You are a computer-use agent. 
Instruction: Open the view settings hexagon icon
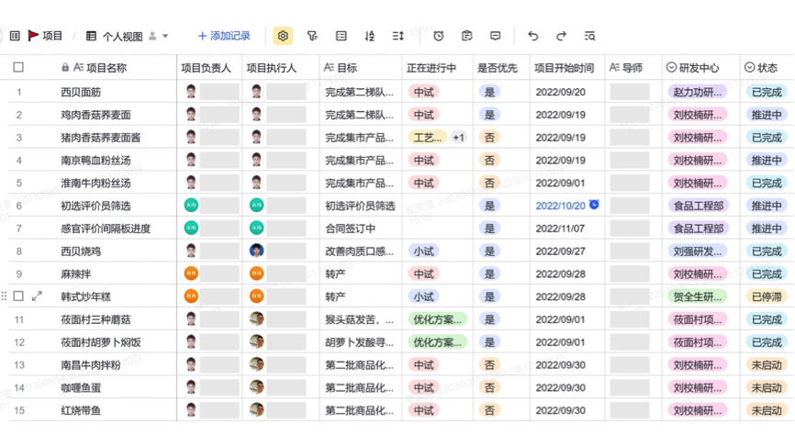283,36
